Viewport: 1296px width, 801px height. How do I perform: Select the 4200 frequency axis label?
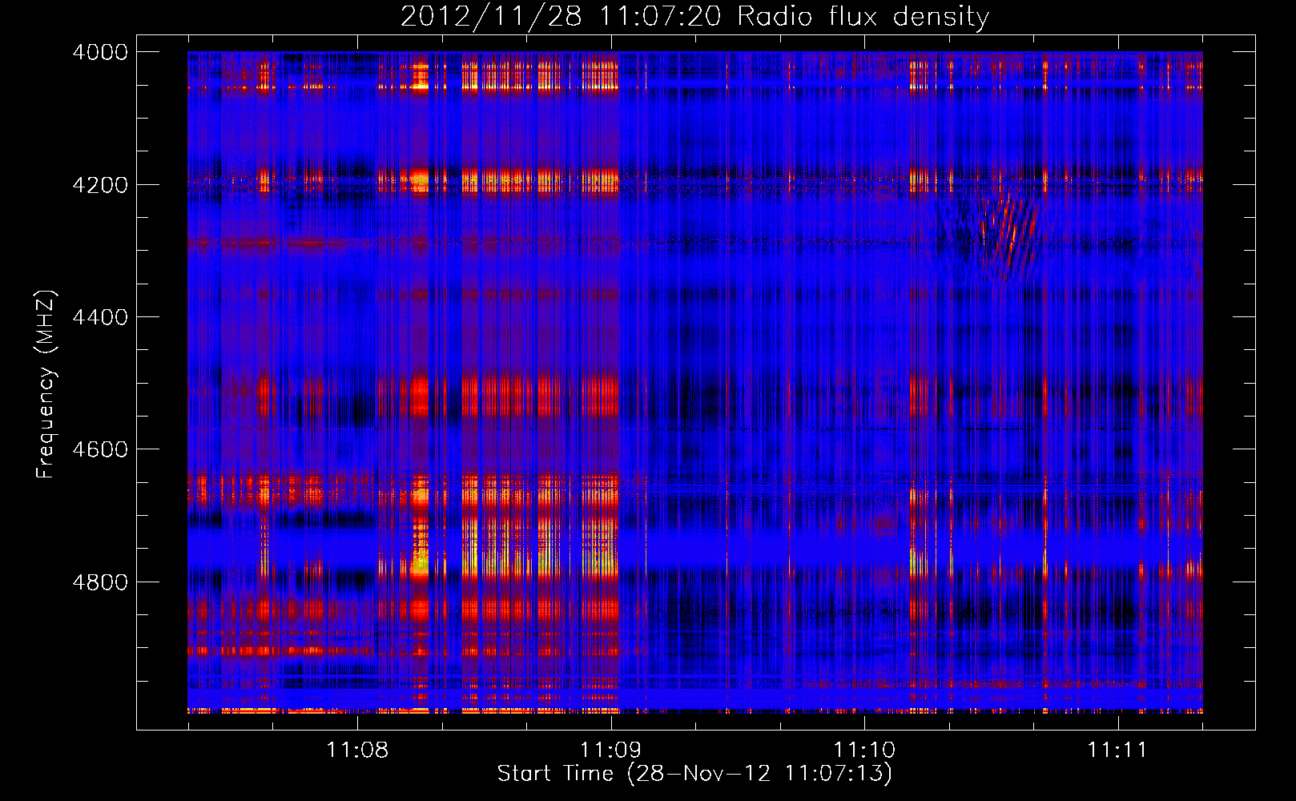pos(100,184)
